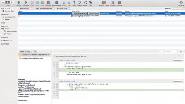Click the Graph column header
The height and width of the screenshot is (104, 185).
coord(21,11)
